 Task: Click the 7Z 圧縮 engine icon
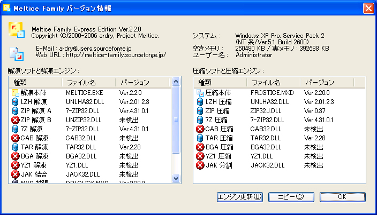point(200,120)
